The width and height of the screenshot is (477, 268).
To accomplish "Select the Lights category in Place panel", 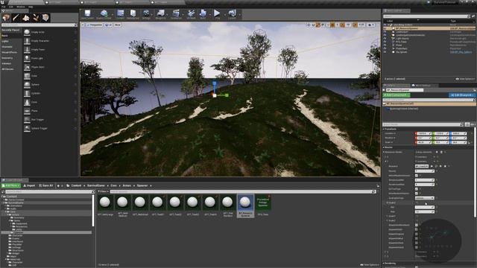I will pos(5,41).
